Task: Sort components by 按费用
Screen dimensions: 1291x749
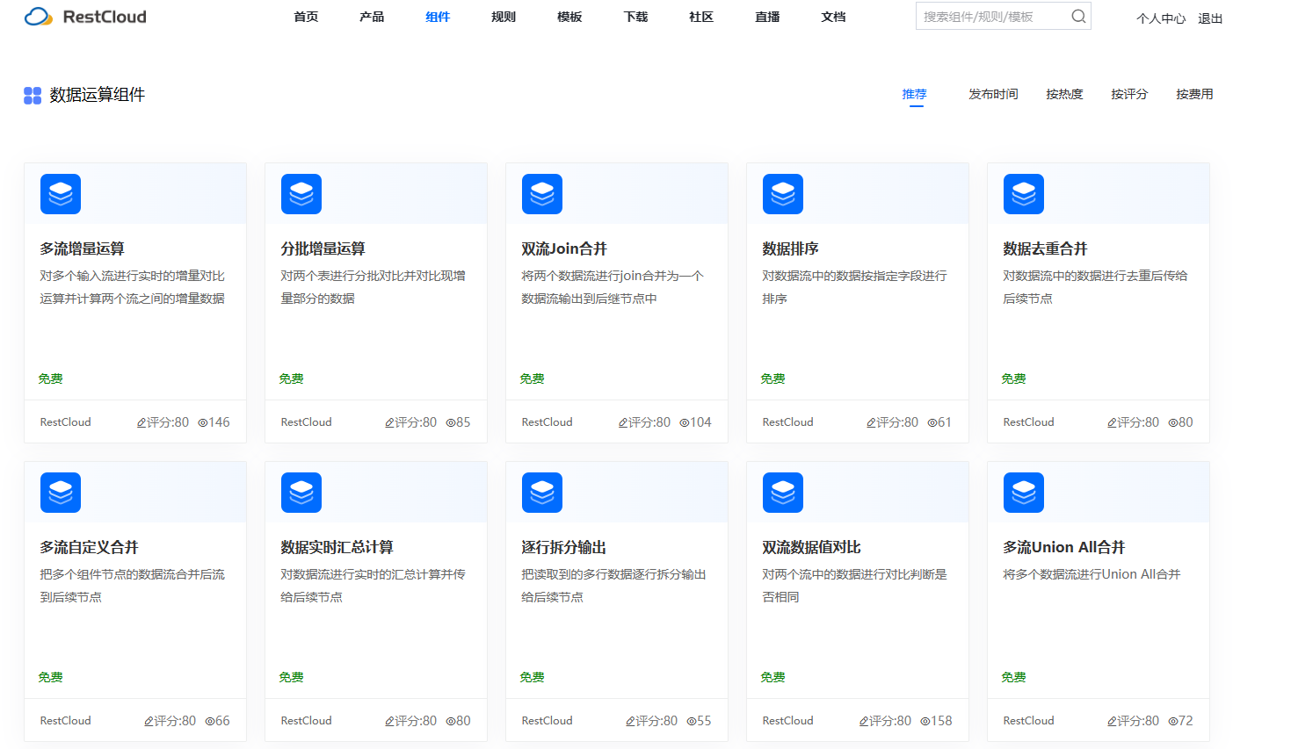Action: pos(1194,94)
